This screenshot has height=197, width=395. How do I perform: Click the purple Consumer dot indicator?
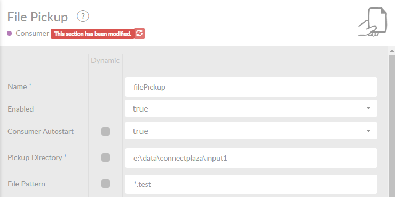[9, 34]
